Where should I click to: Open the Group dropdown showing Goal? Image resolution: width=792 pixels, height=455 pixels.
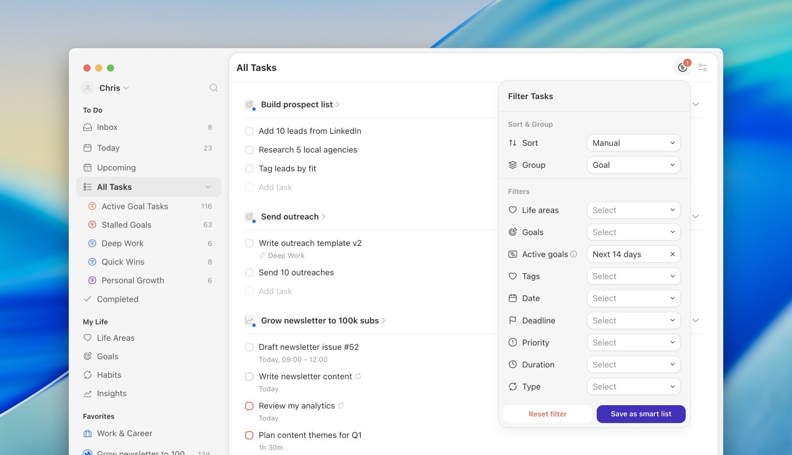click(634, 165)
